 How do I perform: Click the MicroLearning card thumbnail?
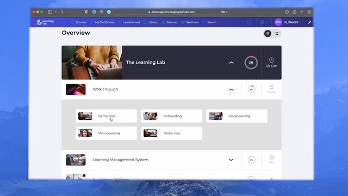point(85,133)
